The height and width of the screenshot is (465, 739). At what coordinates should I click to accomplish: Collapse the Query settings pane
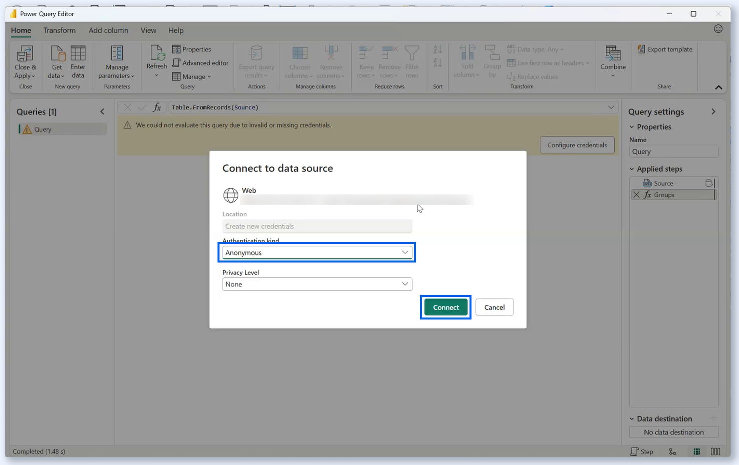point(713,112)
